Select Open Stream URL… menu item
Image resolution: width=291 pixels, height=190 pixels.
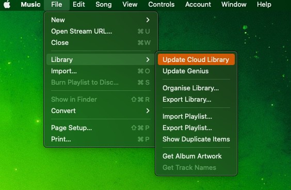tap(101, 31)
